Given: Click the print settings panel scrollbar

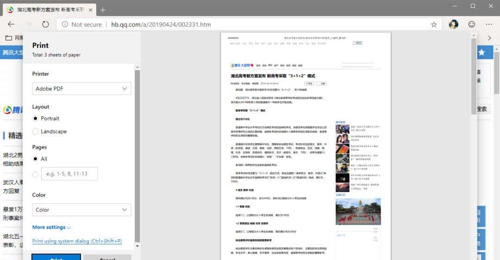Looking at the screenshot, I should click(137, 156).
